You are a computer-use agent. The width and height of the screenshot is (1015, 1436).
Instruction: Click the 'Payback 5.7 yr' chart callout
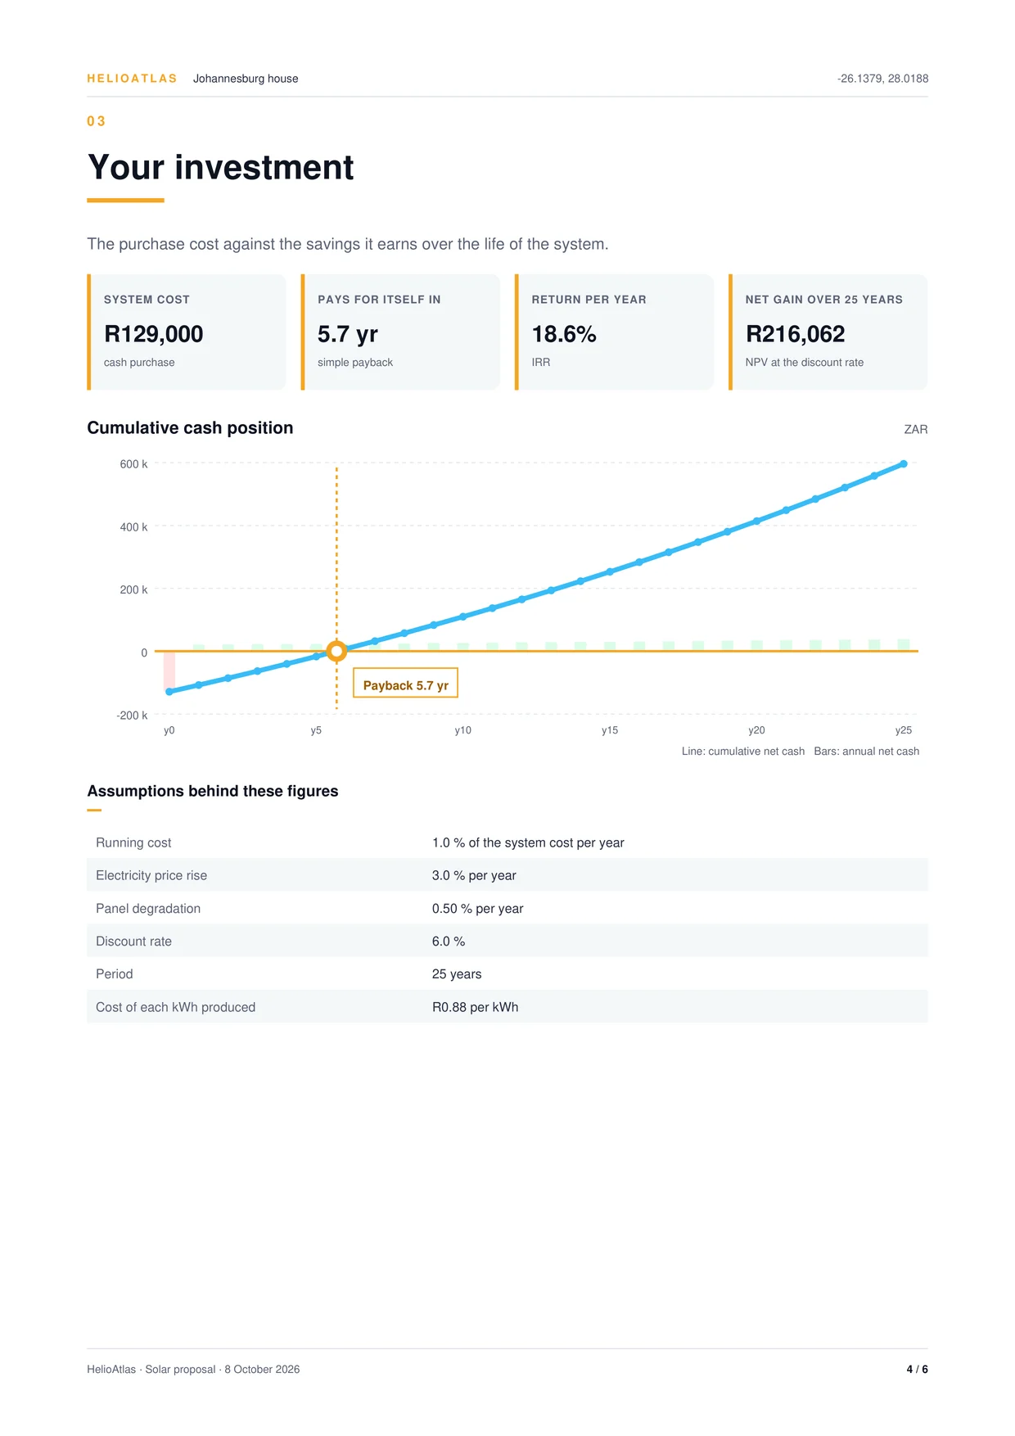click(x=405, y=683)
